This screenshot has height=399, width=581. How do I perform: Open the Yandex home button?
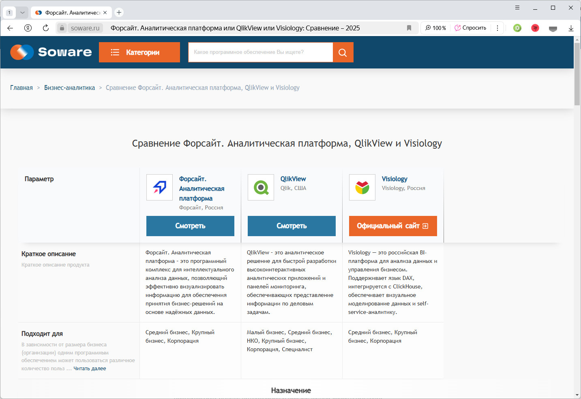pos(28,28)
